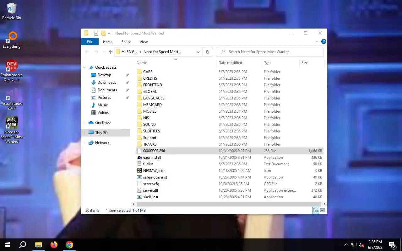The height and width of the screenshot is (251, 402).
Task: Select the NFSMW_icon file icon
Action: 140,171
